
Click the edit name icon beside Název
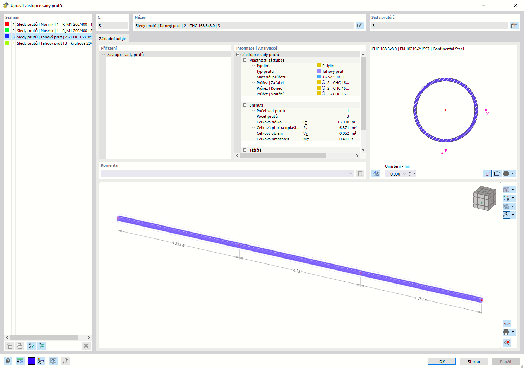360,25
